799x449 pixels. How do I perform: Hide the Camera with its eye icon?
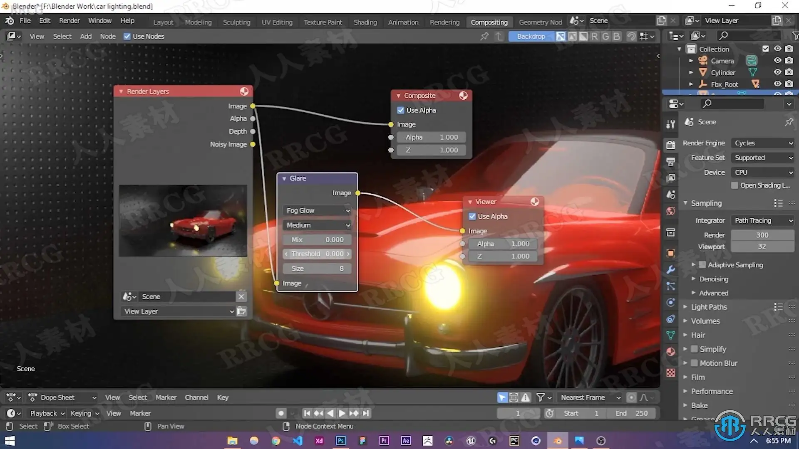777,61
